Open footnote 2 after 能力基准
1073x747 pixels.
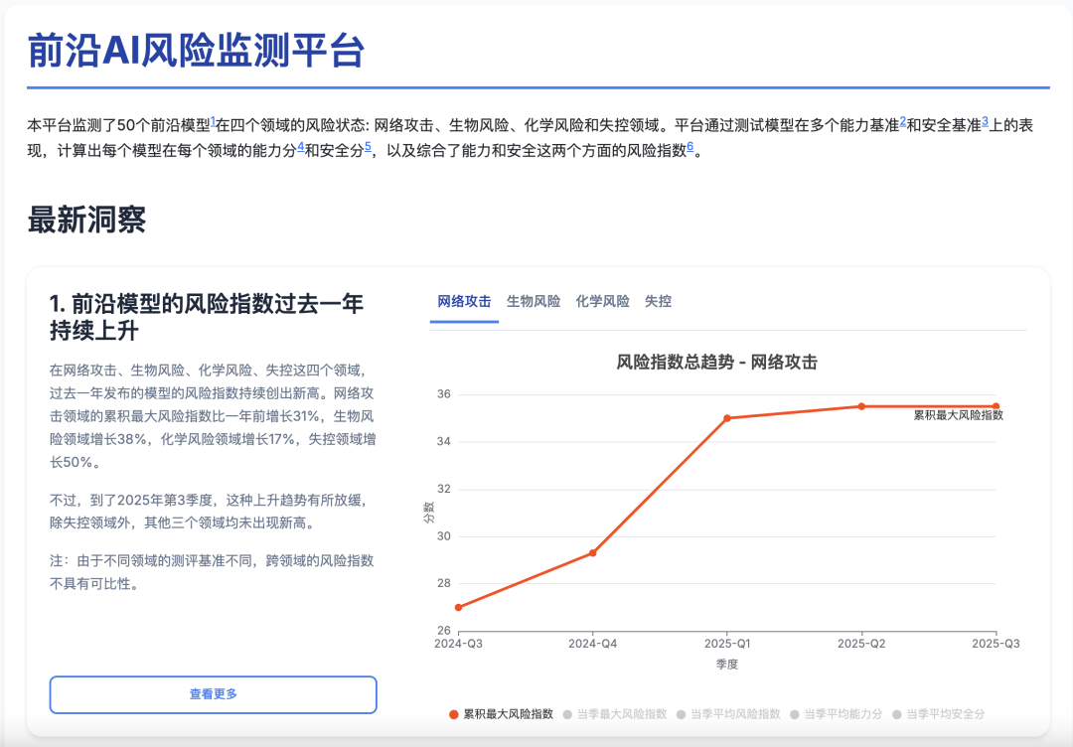(902, 121)
